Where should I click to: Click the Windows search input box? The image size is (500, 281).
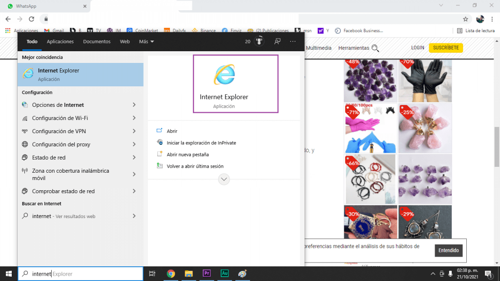tap(81, 274)
